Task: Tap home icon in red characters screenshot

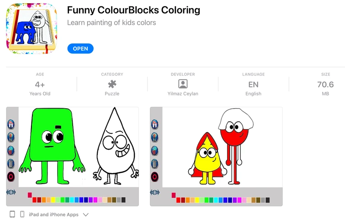Action: point(155,124)
